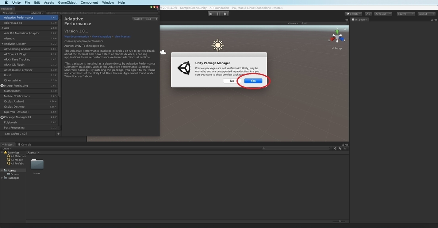
Task: Select the Analytics Library package
Action: (29, 44)
